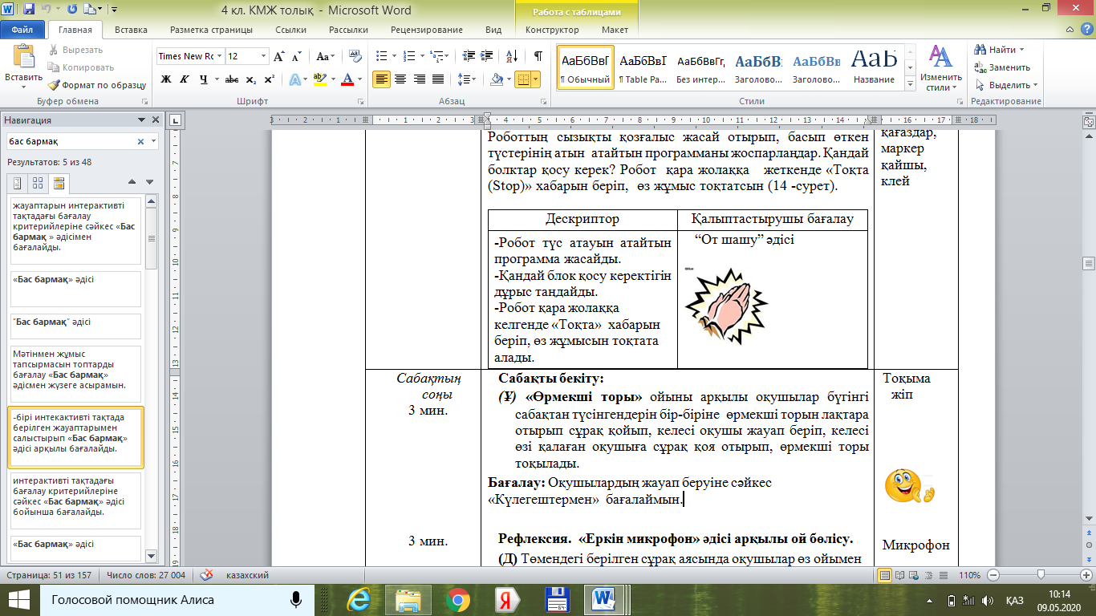Show or hide paragraph marks (¶)

click(538, 56)
